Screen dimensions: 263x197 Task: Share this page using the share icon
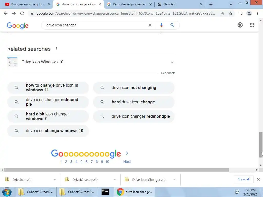222,13
